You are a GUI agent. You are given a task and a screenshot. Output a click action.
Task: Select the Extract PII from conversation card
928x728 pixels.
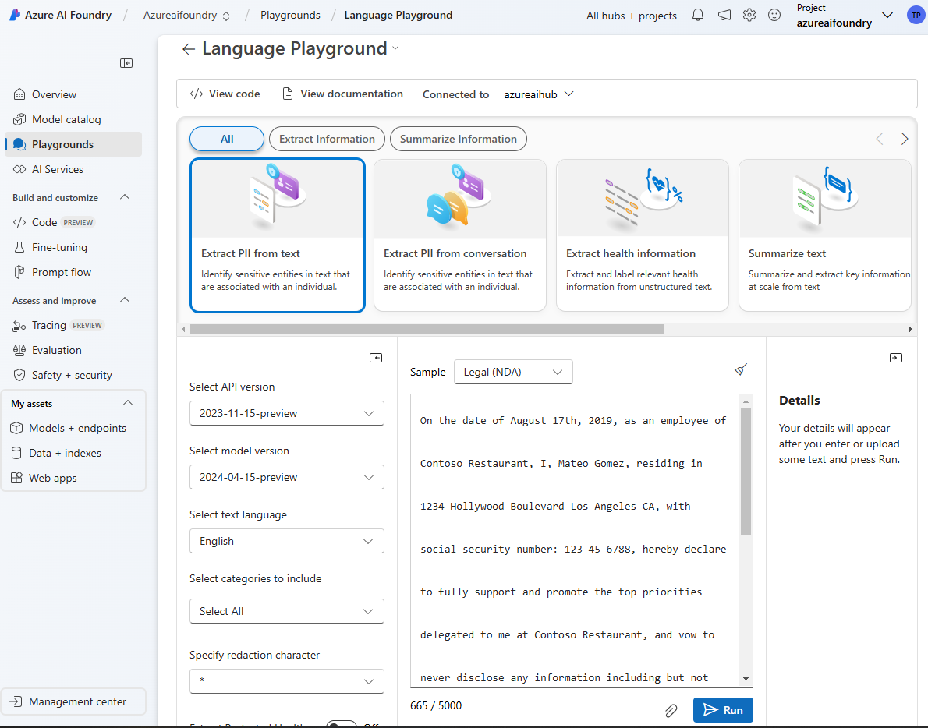460,235
